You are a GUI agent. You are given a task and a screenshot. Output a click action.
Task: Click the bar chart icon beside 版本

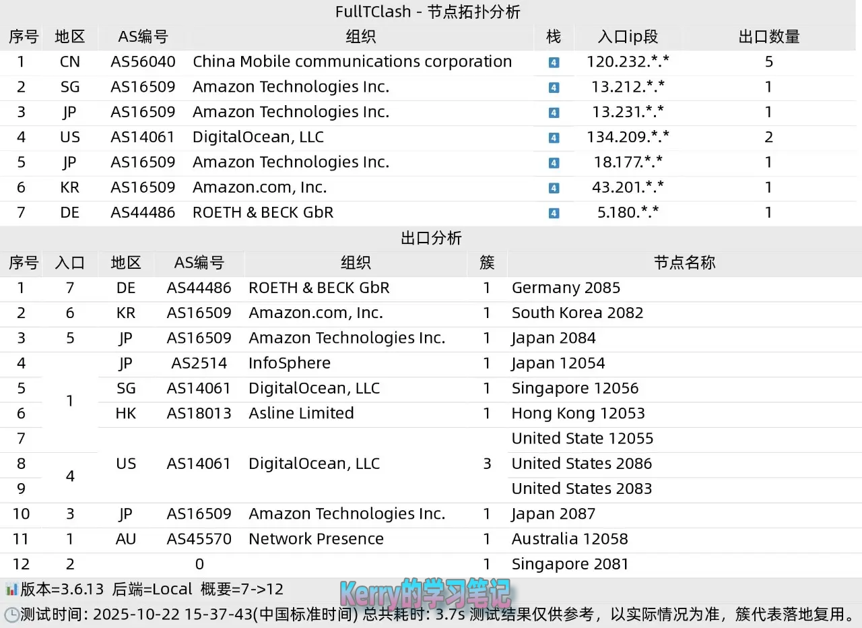click(x=11, y=590)
